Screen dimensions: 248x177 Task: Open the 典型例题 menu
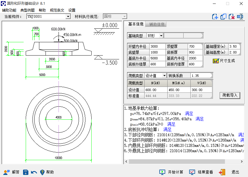[x=27, y=10]
